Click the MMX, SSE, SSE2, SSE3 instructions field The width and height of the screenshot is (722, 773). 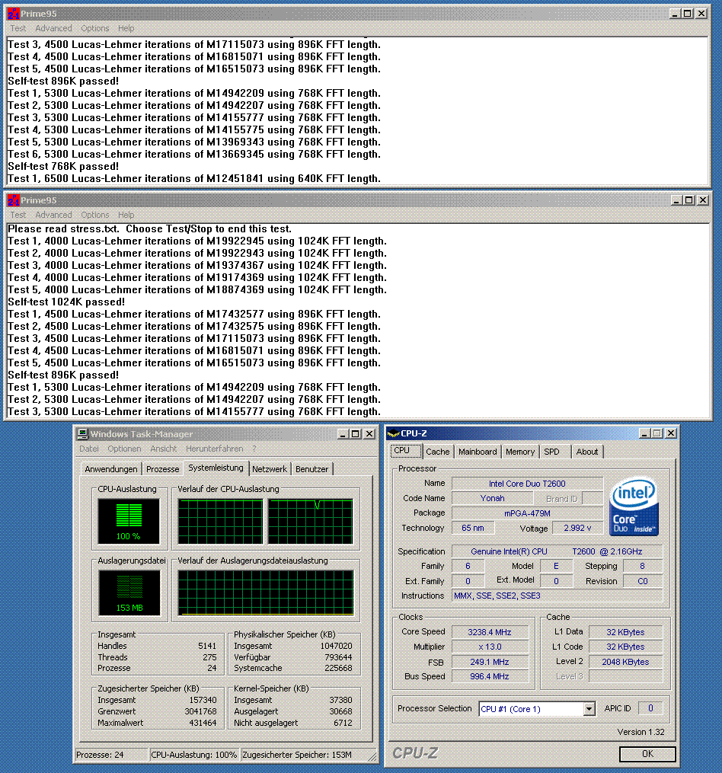click(557, 596)
